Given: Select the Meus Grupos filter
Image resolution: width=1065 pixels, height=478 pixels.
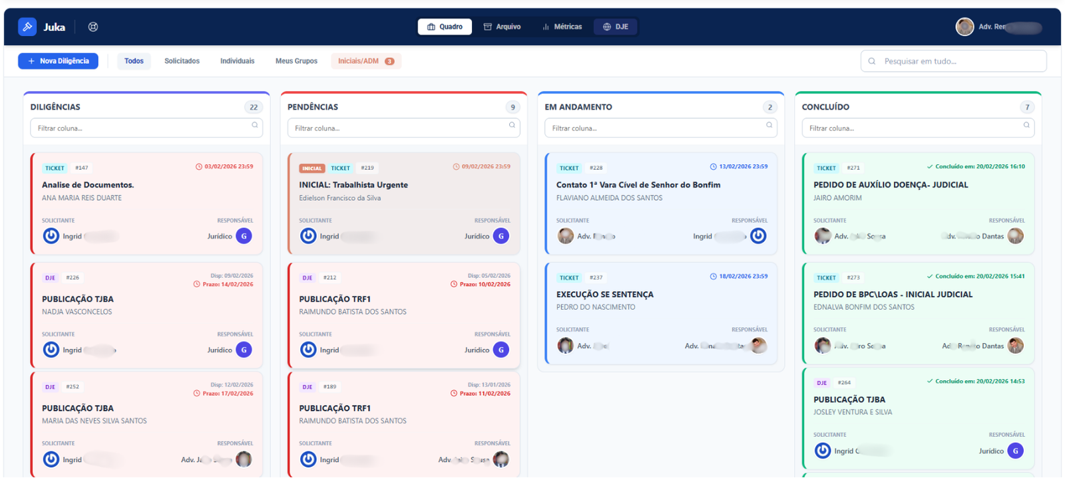Looking at the screenshot, I should point(296,61).
